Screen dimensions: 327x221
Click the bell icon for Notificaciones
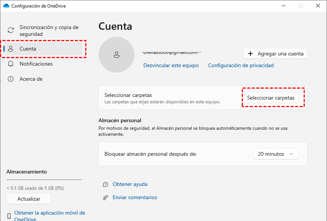11,64
